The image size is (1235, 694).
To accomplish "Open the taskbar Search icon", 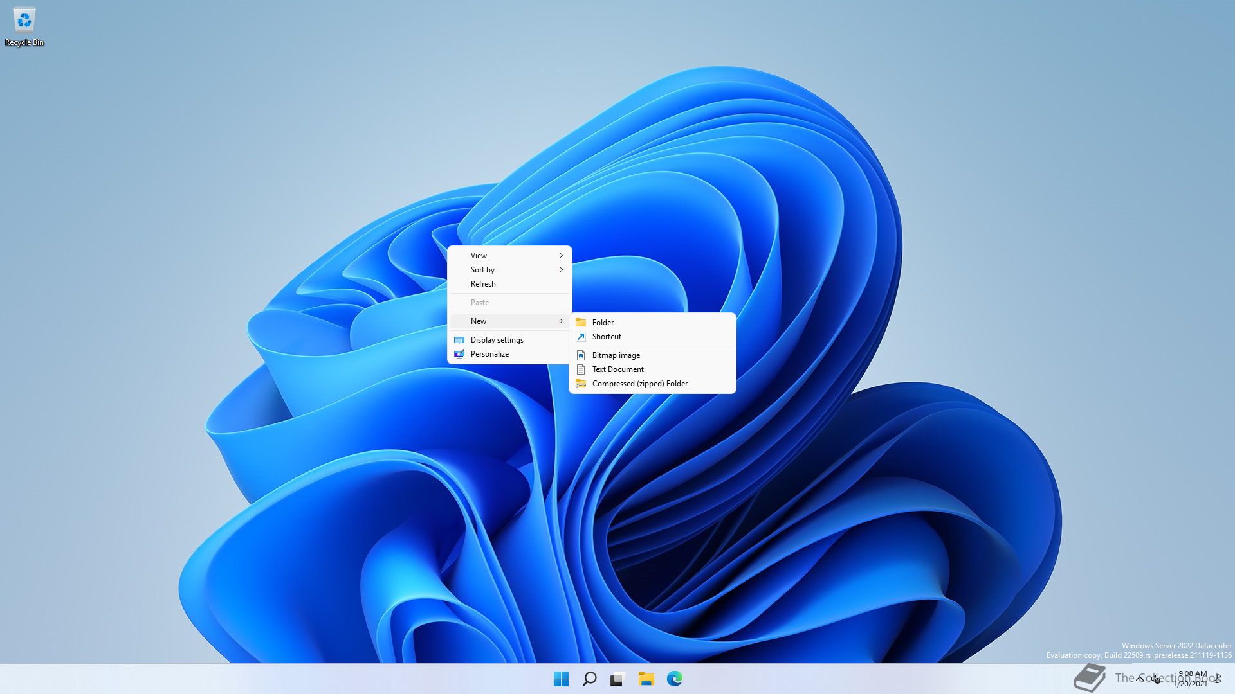I will coord(589,679).
